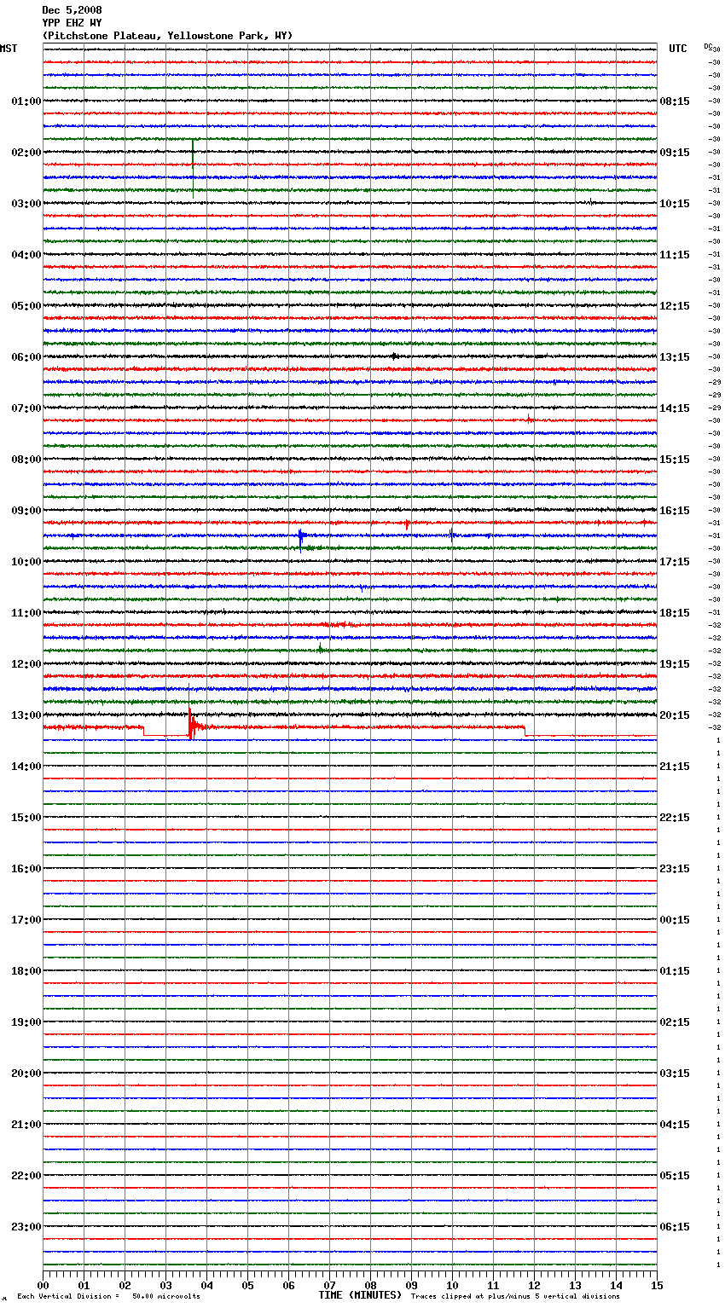Click minute tick 12 on the bottom axis
725x1308 pixels.
coord(534,1285)
